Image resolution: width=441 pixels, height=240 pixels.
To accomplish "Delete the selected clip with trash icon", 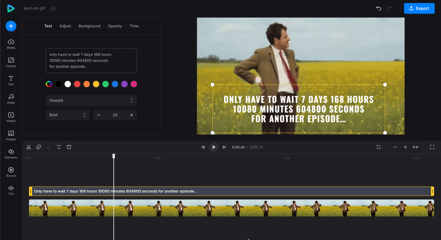I will coord(69,147).
